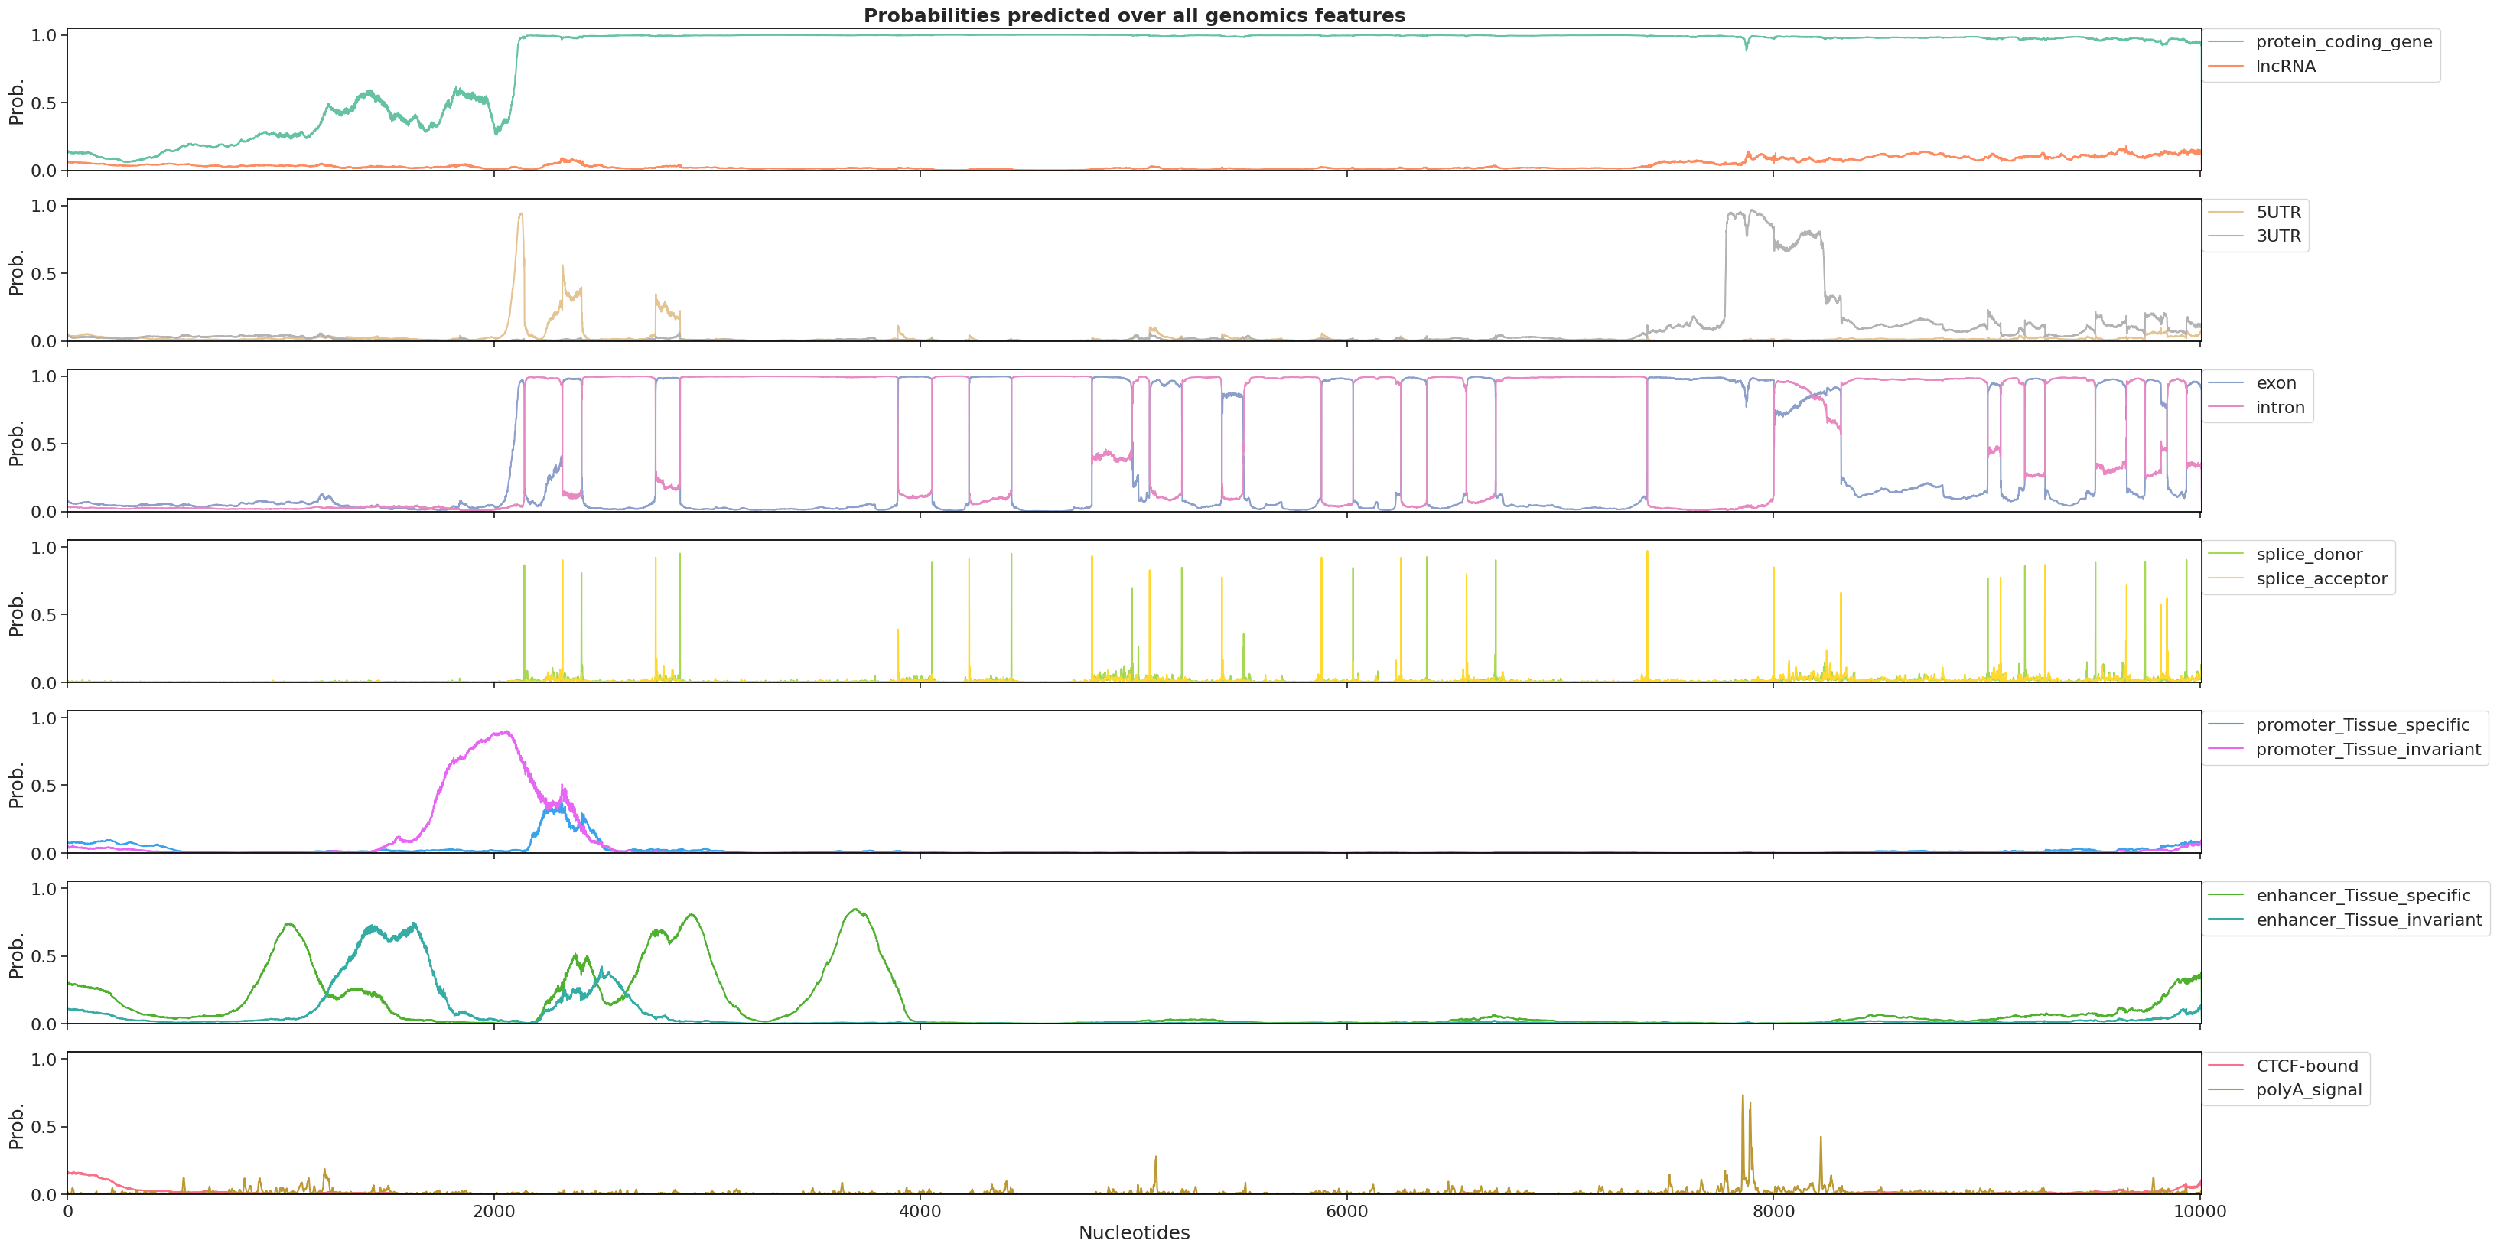Click the exon legend label
This screenshot has height=1250, width=2497.
coord(2275,384)
